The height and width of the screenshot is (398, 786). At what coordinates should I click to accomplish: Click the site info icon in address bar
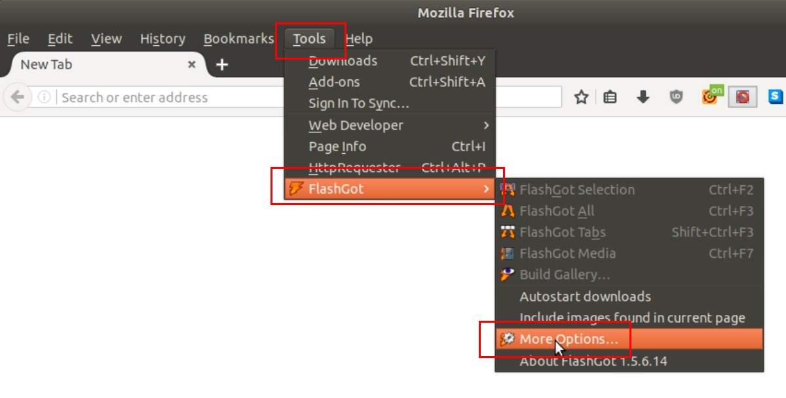click(44, 98)
